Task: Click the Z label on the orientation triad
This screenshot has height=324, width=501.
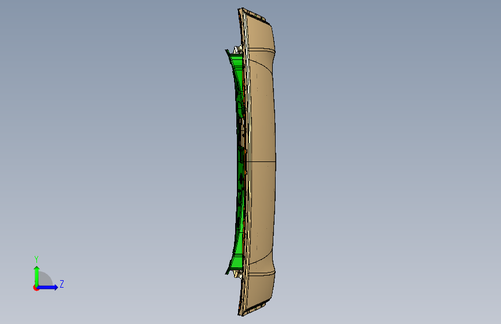Action: 62,284
